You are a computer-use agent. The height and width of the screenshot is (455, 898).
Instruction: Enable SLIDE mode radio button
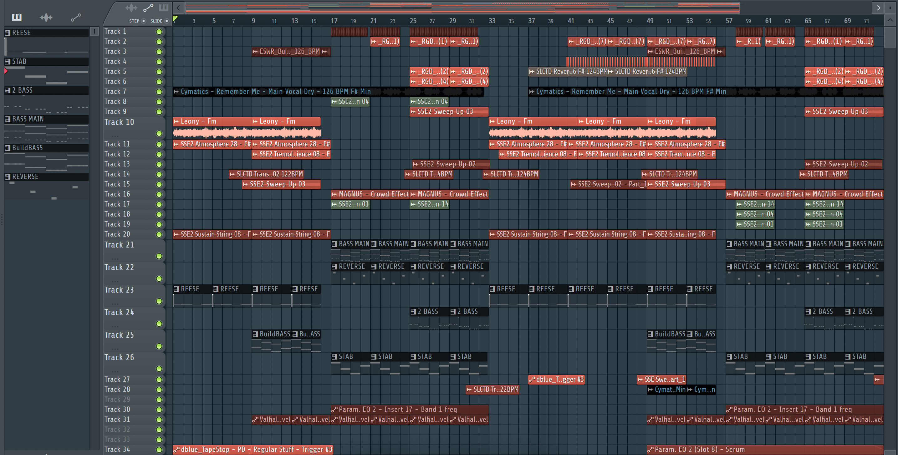167,21
